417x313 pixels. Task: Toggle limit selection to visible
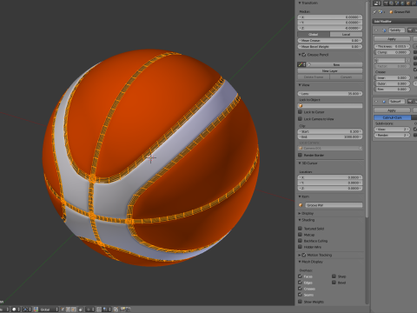click(81, 310)
